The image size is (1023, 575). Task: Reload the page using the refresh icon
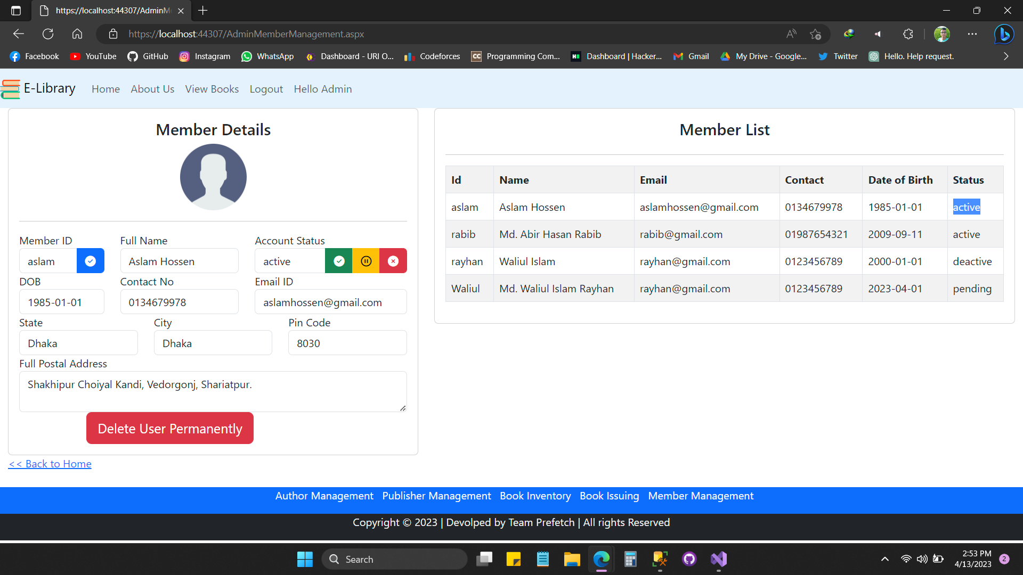(x=48, y=34)
